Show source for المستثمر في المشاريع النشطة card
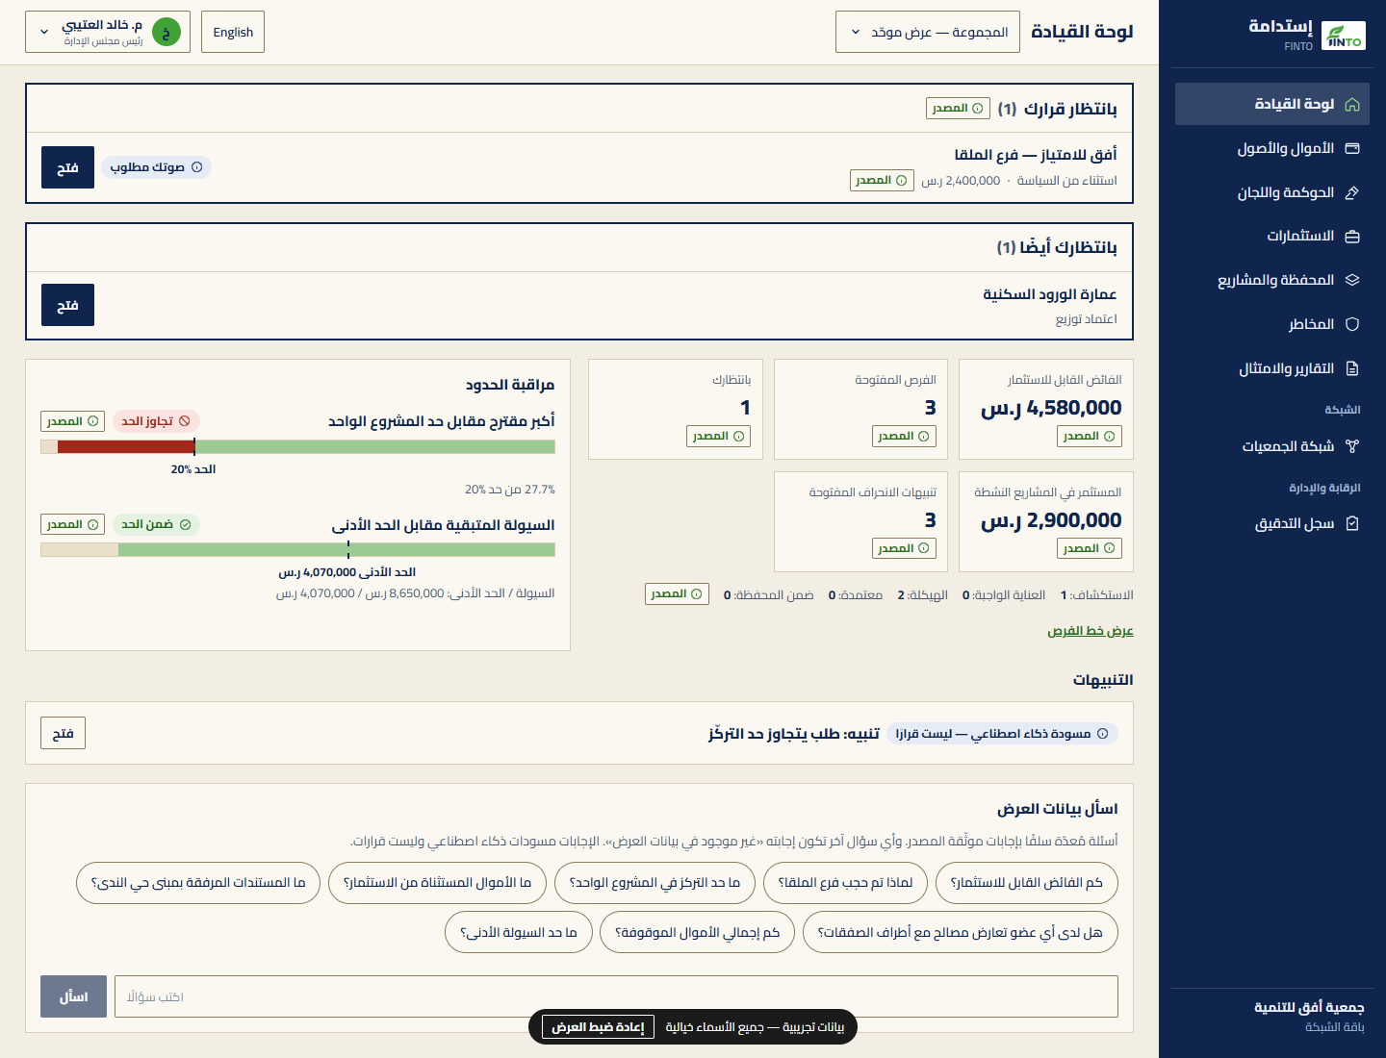The height and width of the screenshot is (1058, 1386). pyautogui.click(x=1089, y=548)
